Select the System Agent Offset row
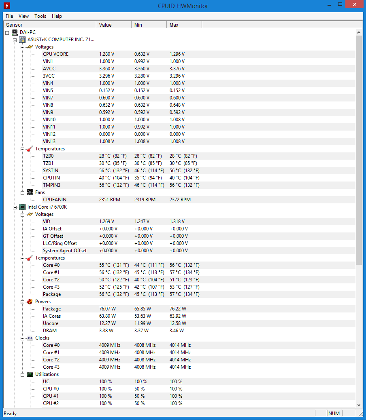 (198, 251)
